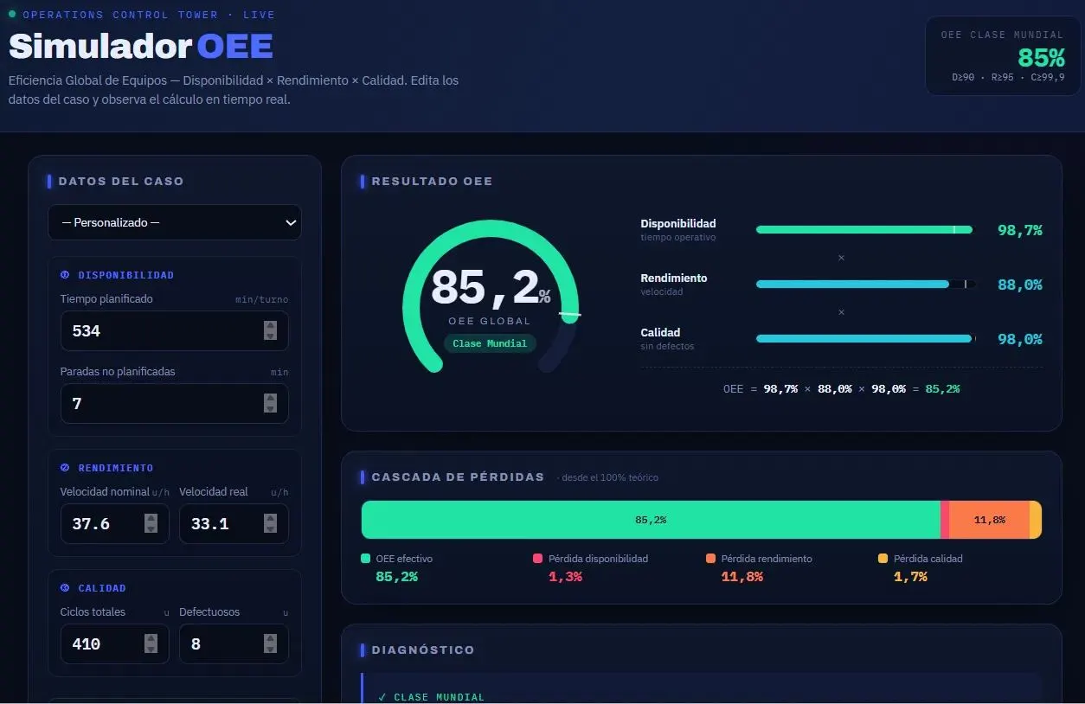Increase Defectuosos with the up arrow
The image size is (1085, 704).
click(x=270, y=639)
